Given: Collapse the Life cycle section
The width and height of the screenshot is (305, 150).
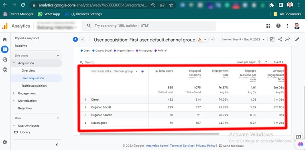Looking at the screenshot, I should pos(58,56).
